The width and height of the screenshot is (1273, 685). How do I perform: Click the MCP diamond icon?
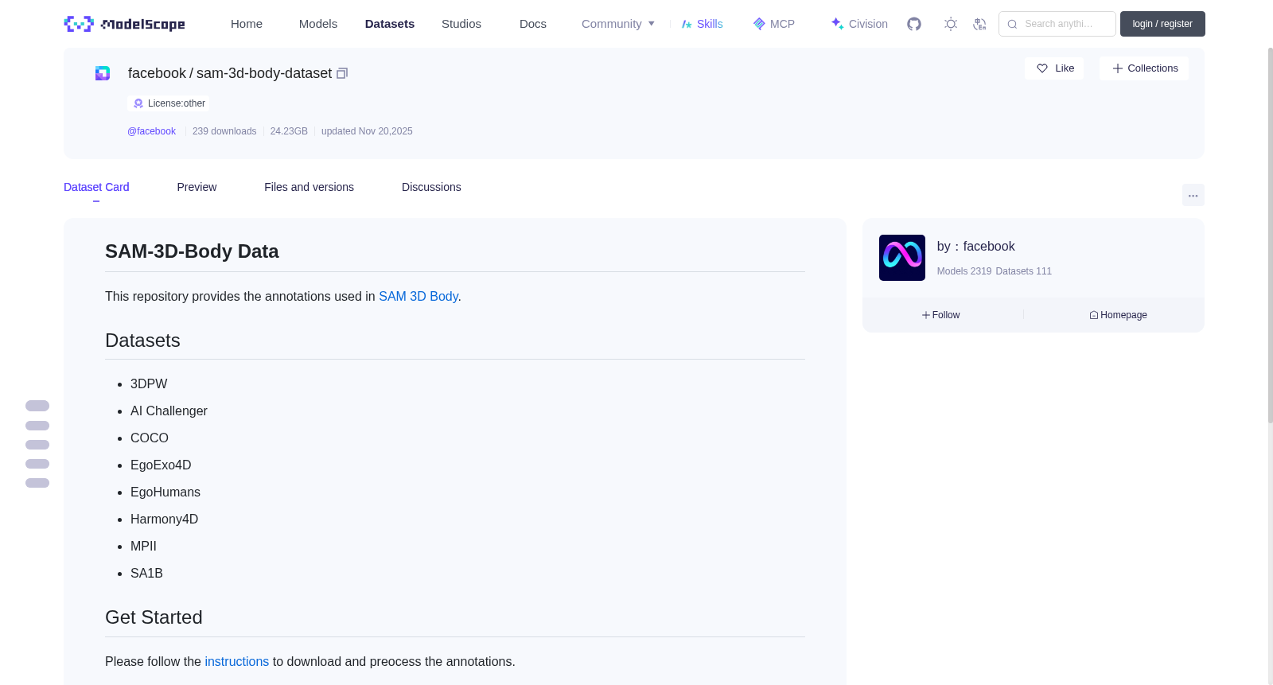[x=759, y=24]
